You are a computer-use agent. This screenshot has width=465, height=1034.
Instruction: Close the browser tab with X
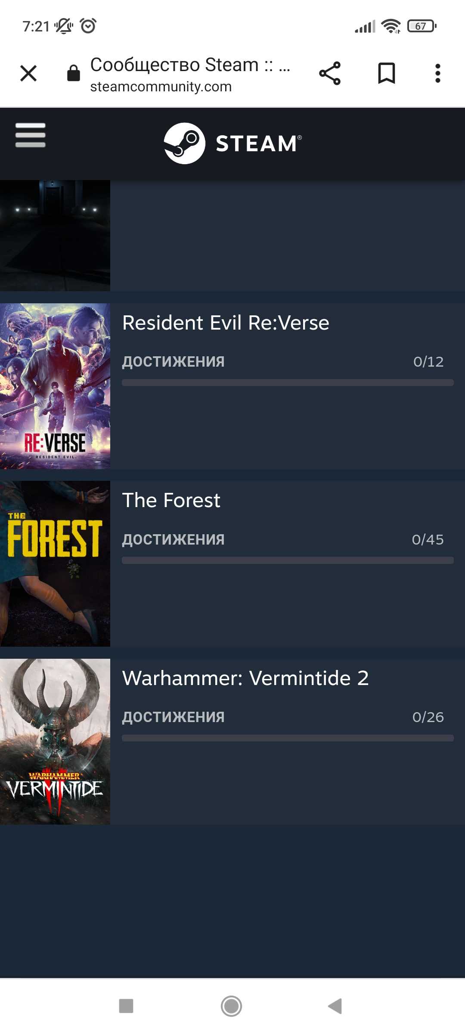point(28,73)
